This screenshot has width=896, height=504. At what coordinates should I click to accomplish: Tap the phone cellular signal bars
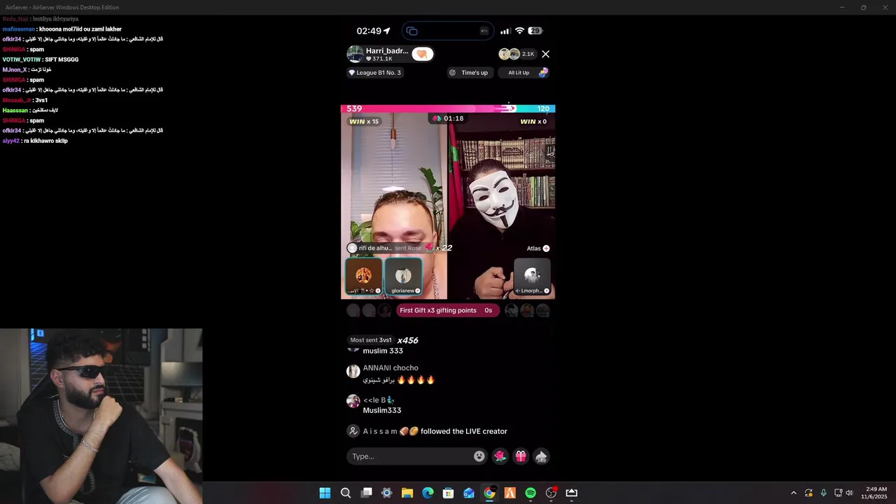[505, 31]
